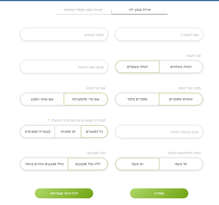Switch to the יצירת קופון ידני tab

click(x=140, y=10)
